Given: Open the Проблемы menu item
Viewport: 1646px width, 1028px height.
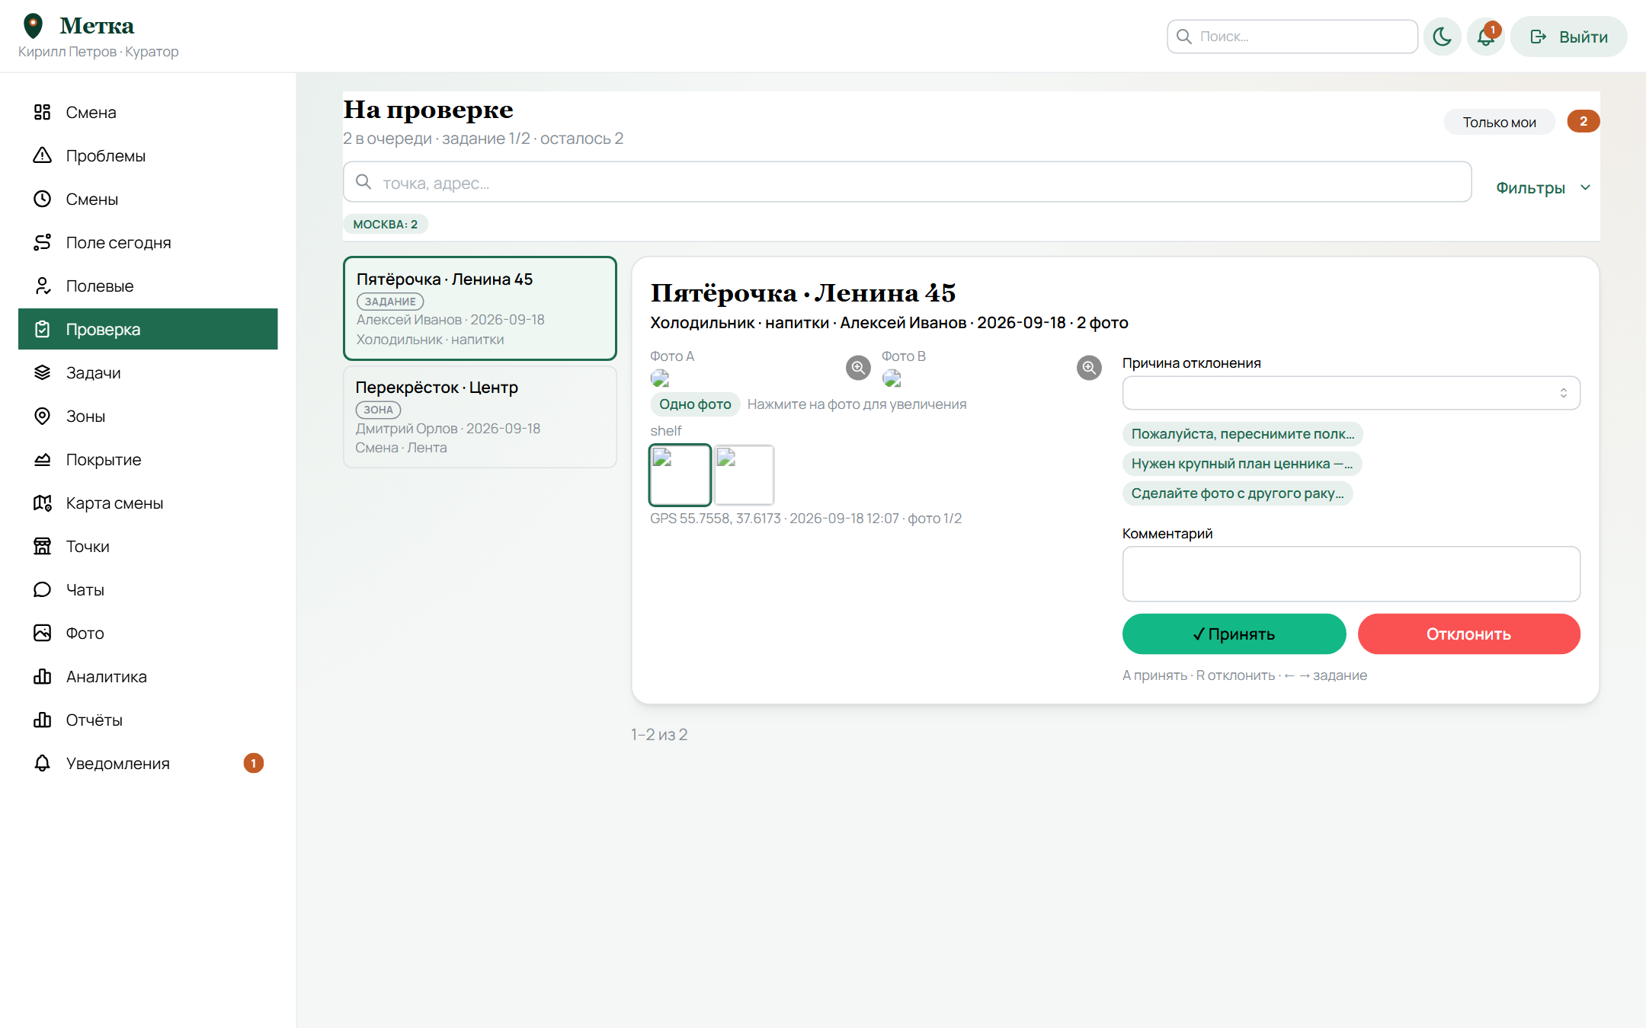Looking at the screenshot, I should coord(148,156).
